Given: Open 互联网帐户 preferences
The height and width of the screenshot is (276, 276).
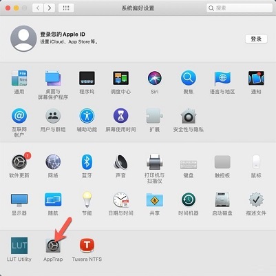Looking at the screenshot, I should point(19,116).
